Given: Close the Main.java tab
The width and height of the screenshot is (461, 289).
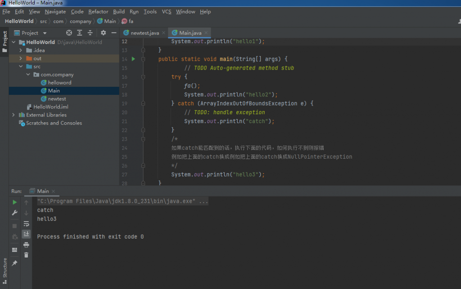Looking at the screenshot, I should click(x=206, y=33).
